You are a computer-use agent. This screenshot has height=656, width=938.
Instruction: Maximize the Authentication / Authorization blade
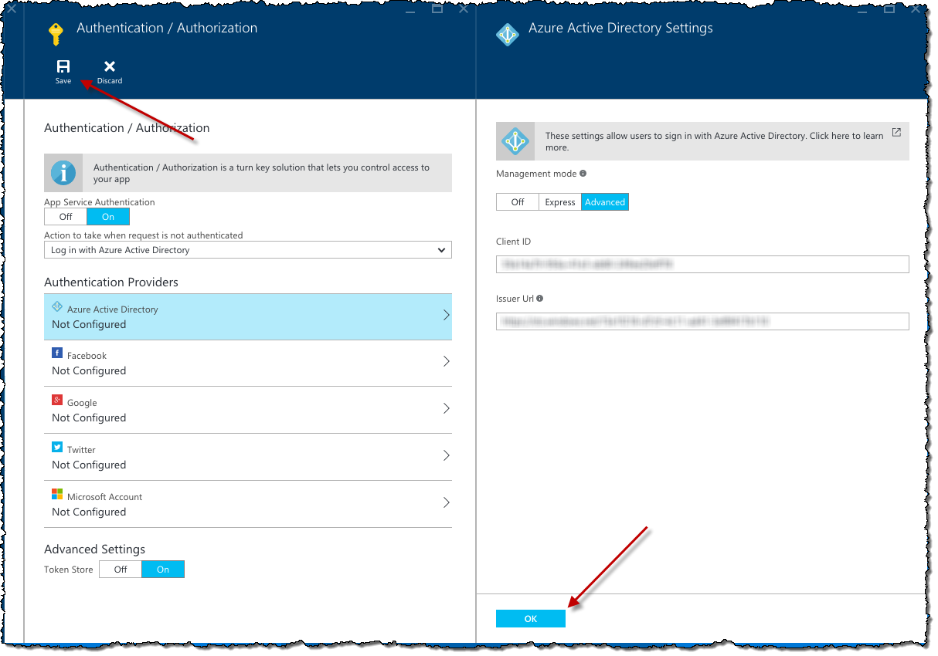437,8
